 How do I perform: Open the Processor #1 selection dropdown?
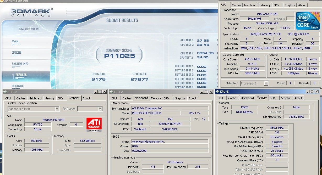click(254, 83)
